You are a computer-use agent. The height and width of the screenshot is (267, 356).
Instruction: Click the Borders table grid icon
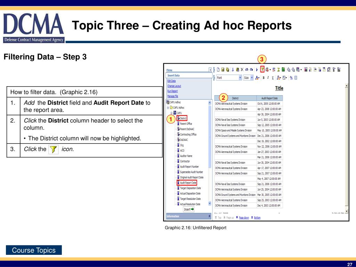296,78
